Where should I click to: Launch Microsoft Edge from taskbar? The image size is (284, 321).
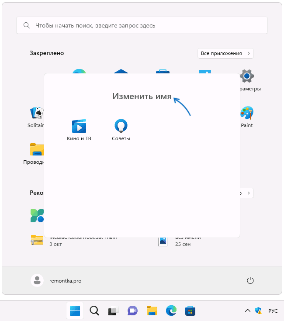click(x=171, y=311)
